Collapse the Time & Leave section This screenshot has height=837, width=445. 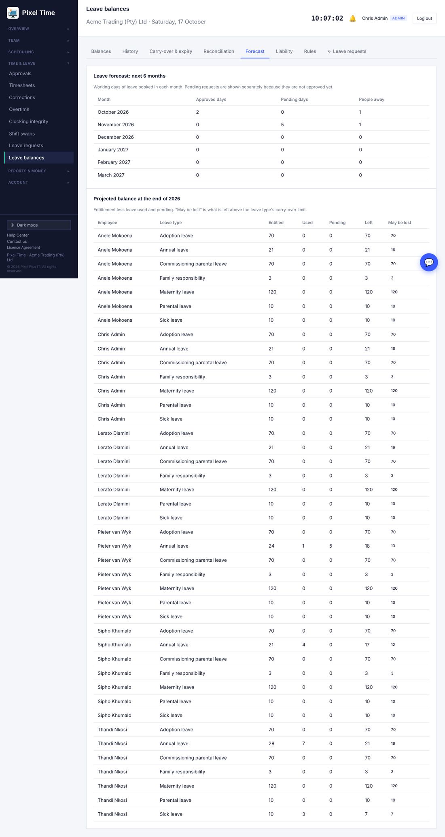click(39, 64)
